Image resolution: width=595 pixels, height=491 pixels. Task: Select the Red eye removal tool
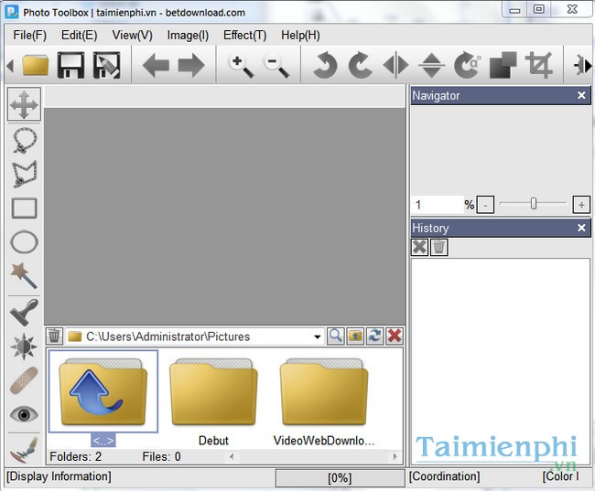[25, 414]
